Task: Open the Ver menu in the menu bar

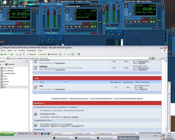Action: coord(15,50)
